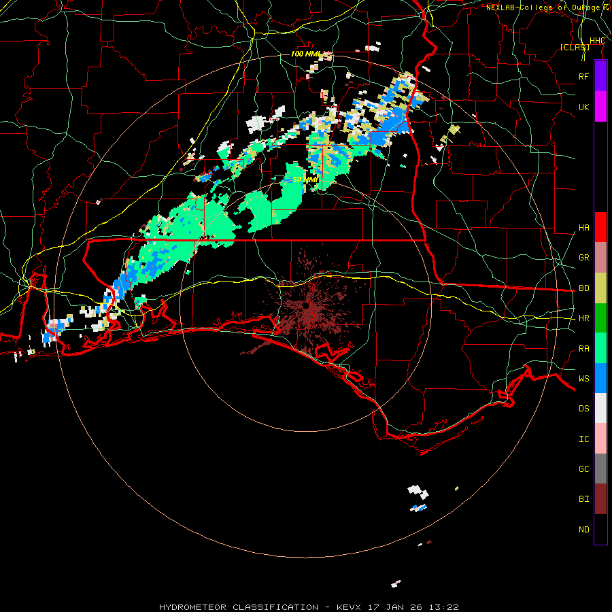Select the BD yellow legend swatch
Screen dimensions: 612x612
pos(600,288)
